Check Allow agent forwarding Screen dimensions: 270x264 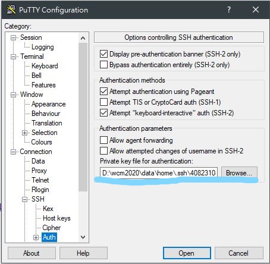click(x=103, y=140)
